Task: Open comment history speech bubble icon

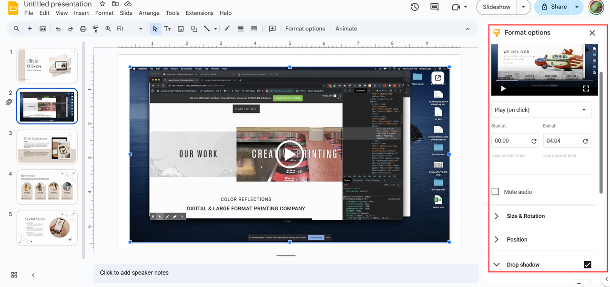Action: tap(434, 7)
